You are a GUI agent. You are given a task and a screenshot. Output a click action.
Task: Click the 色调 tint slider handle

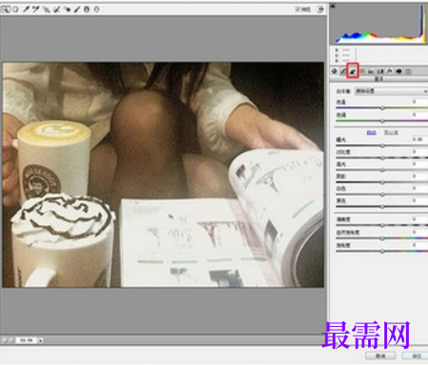[x=382, y=121]
